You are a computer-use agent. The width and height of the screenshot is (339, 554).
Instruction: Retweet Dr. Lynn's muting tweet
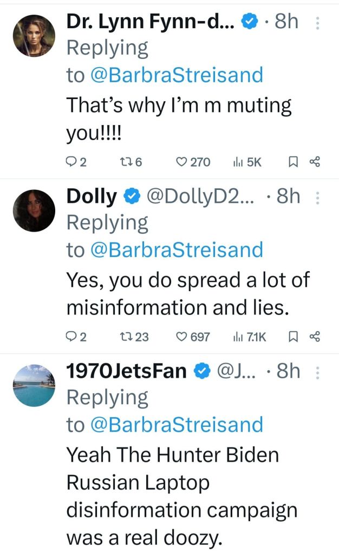pos(128,161)
